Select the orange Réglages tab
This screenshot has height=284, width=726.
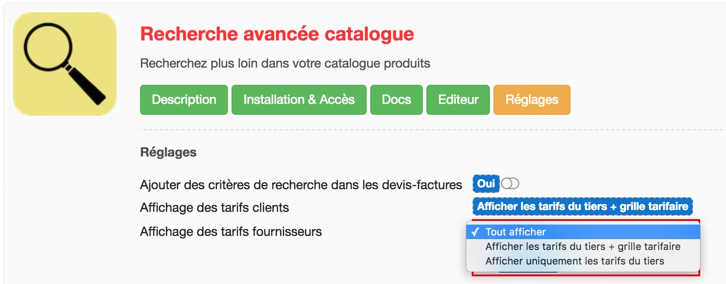(532, 100)
